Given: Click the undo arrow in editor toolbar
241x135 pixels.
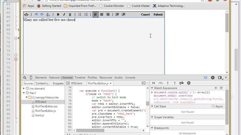Looking at the screenshot, I should pyautogui.click(x=36, y=14).
